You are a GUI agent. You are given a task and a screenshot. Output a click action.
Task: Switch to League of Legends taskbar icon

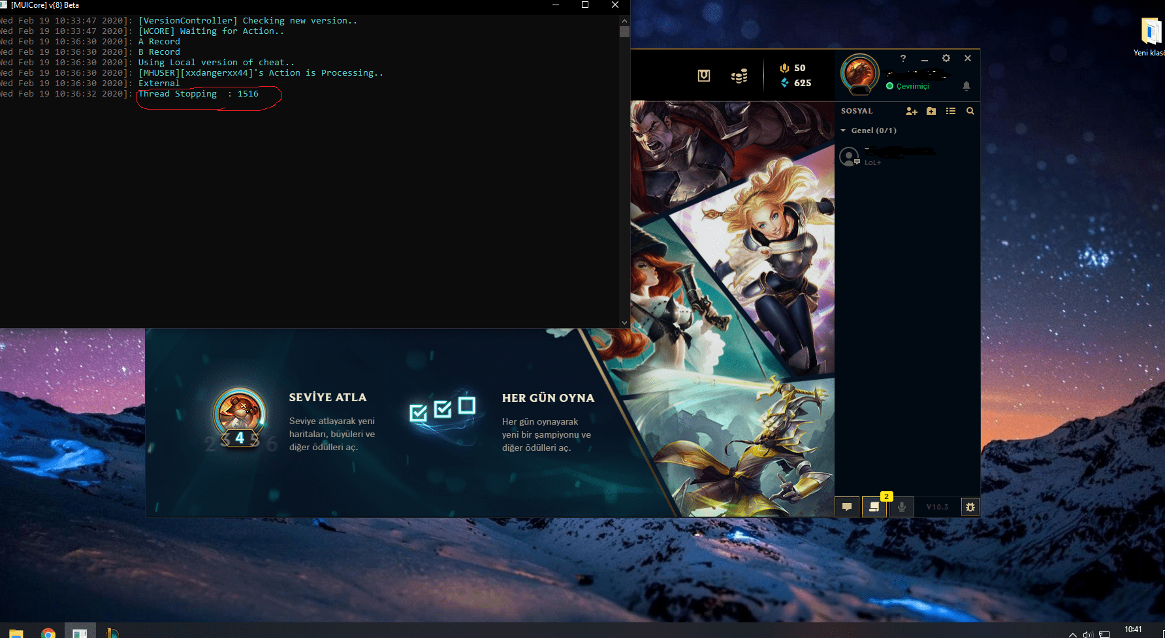pyautogui.click(x=112, y=633)
